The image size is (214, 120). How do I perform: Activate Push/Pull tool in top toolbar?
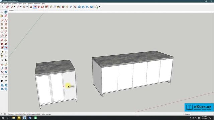(x=31, y=7)
